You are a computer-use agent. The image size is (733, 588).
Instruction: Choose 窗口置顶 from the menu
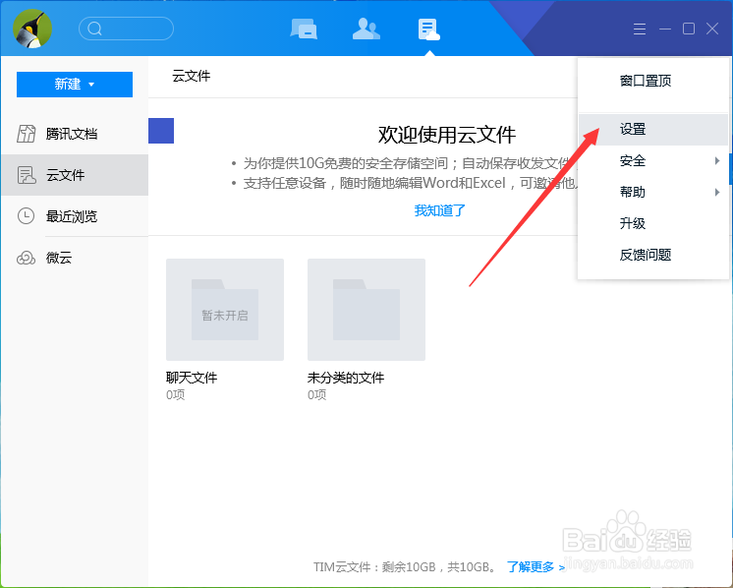(653, 81)
